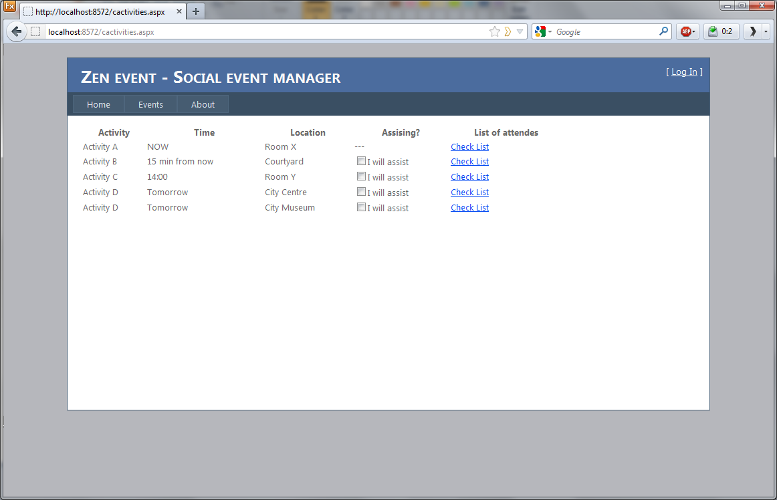Open Check List for City Centre activity
The width and height of the screenshot is (777, 500).
(470, 193)
